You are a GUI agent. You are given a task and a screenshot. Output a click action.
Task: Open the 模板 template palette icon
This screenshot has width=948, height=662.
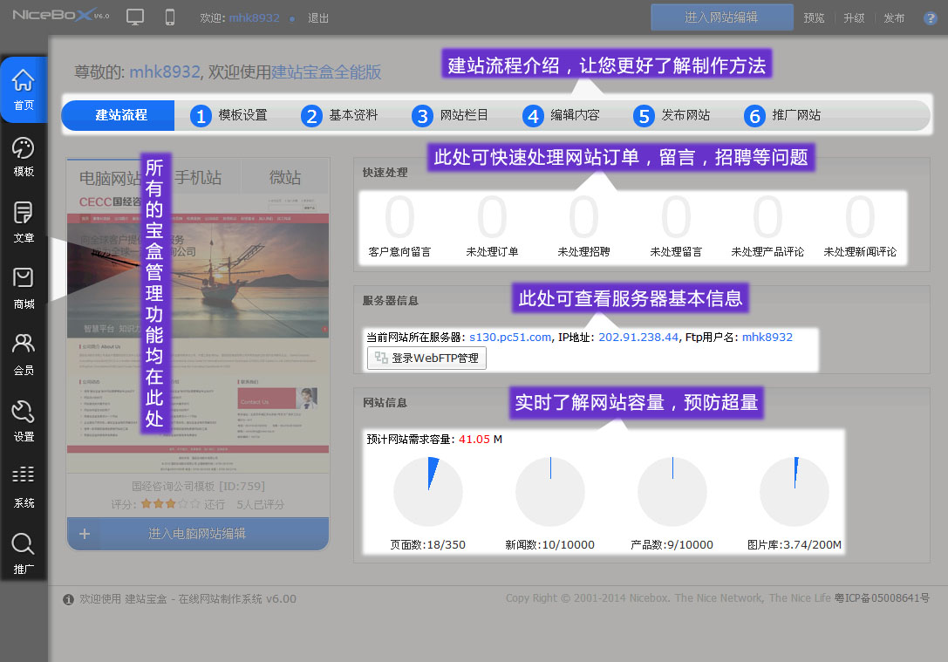pyautogui.click(x=24, y=155)
